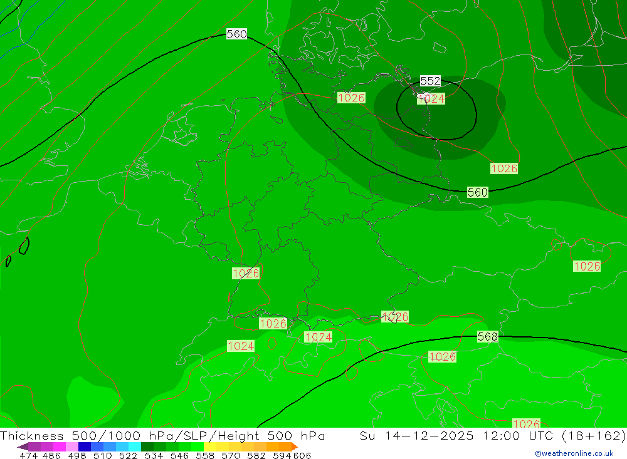Click the 570 legend value
Screen dimensions: 627x459
231,456
